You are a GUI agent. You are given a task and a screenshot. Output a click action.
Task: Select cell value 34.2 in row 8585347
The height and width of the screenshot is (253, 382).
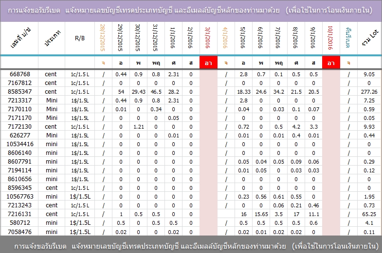279,92
